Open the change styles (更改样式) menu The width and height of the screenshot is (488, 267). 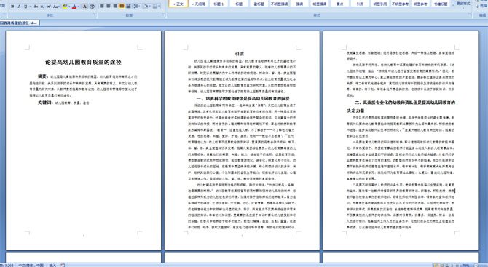(x=463, y=4)
